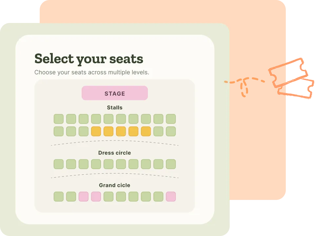The image size is (315, 236).
Task: Click last pink seat in Grand circle
Action: click(171, 196)
